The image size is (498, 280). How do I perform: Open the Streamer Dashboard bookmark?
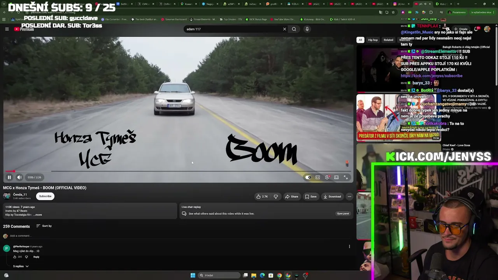coord(174,19)
